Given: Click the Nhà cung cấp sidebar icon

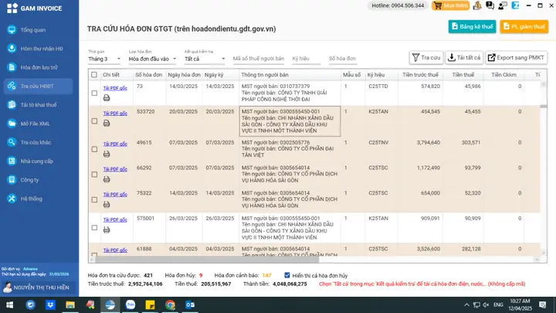Looking at the screenshot, I should pos(12,161).
